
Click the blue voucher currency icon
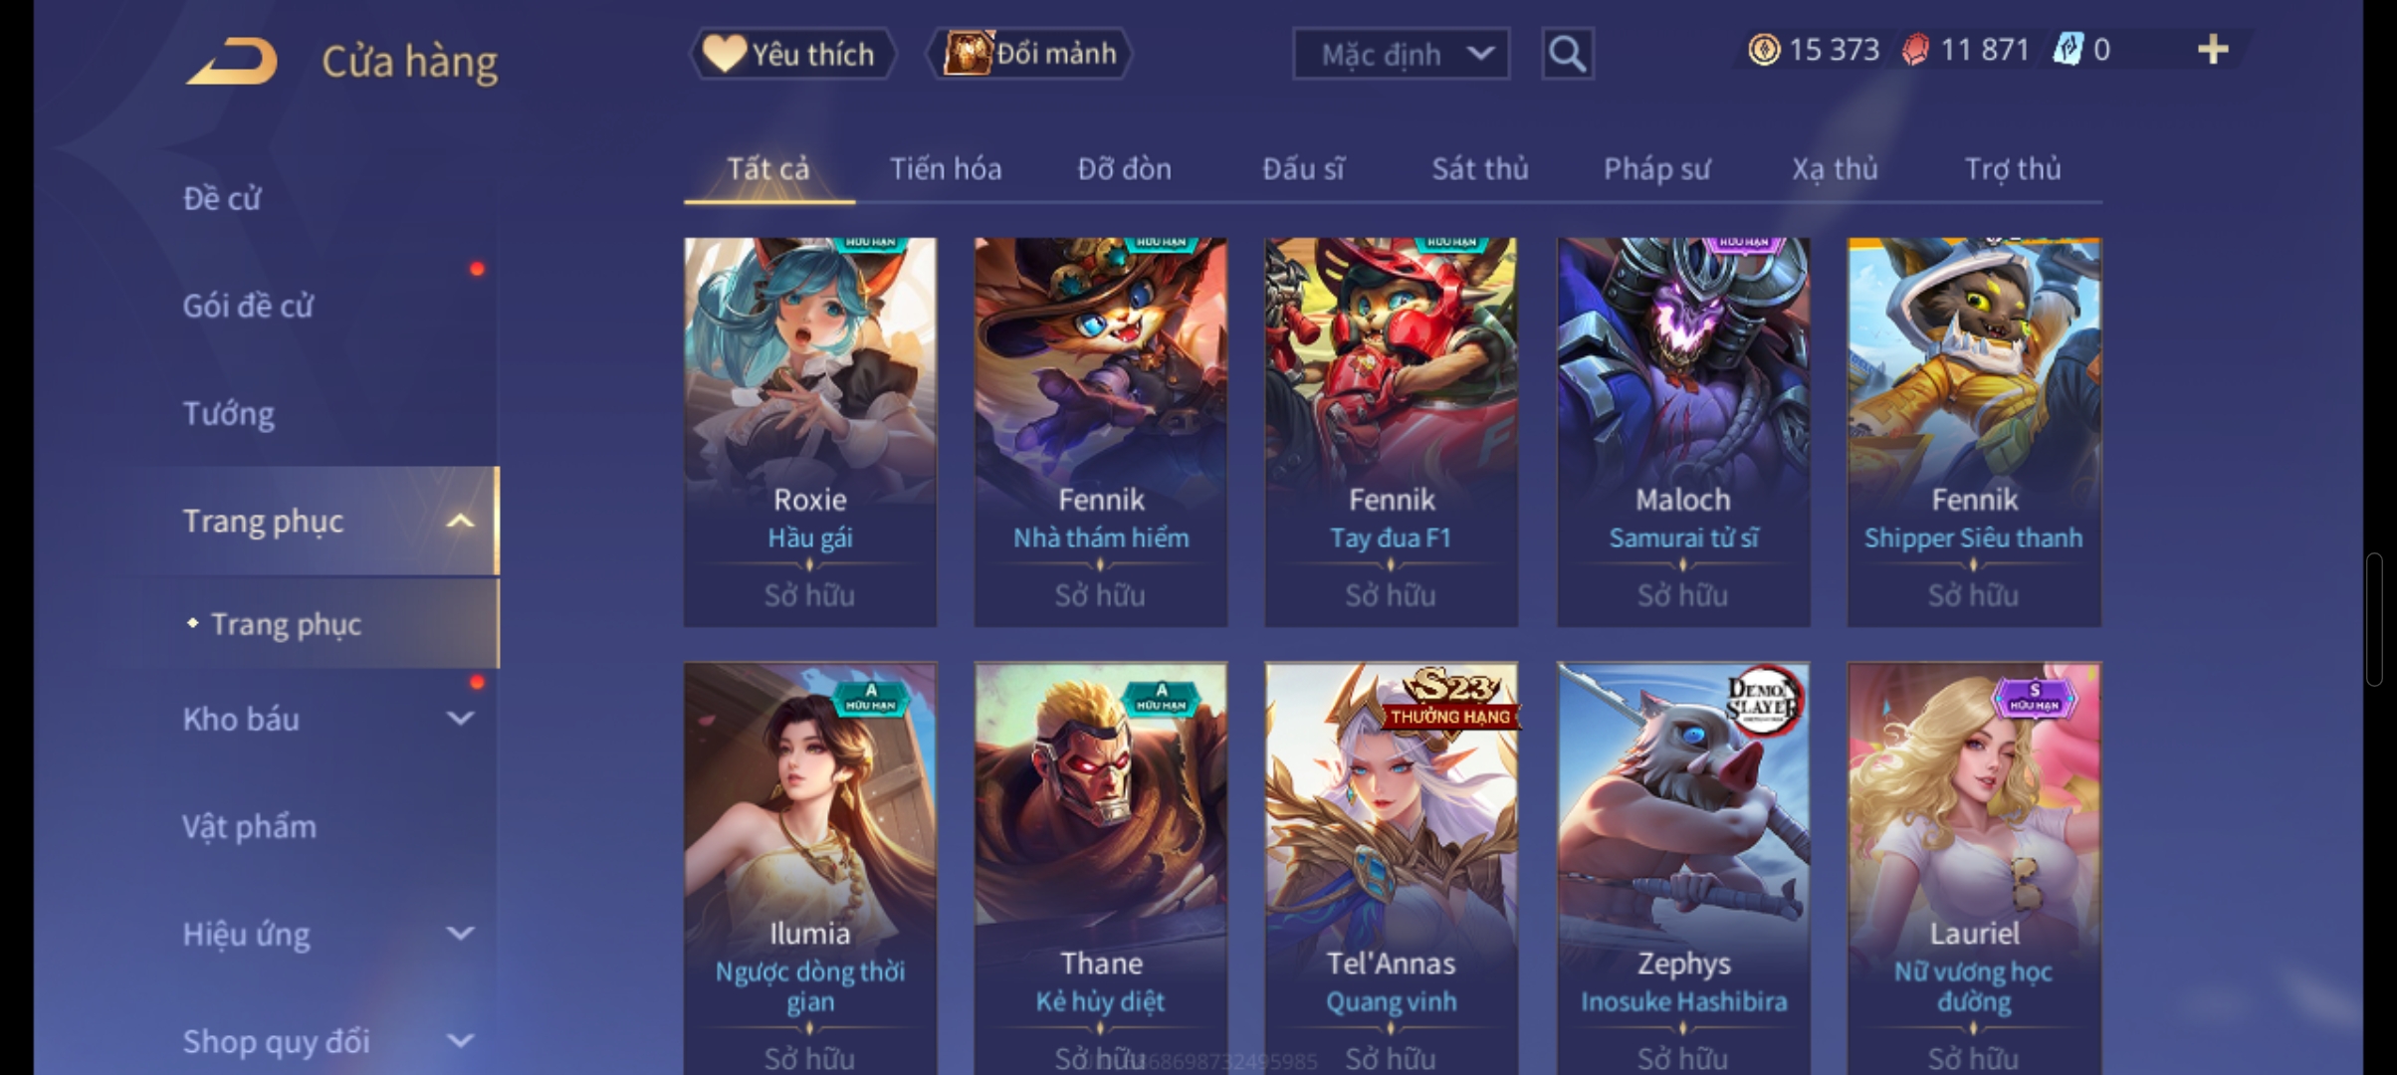coord(2068,50)
